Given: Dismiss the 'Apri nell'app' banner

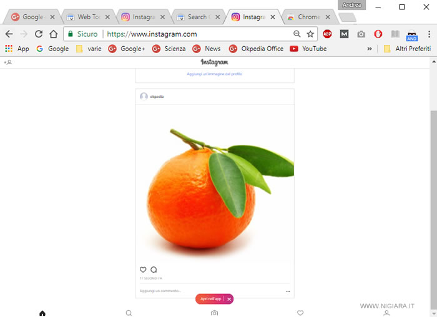Looking at the screenshot, I should click(x=229, y=299).
